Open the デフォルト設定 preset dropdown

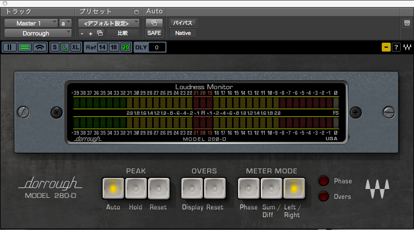tap(109, 23)
